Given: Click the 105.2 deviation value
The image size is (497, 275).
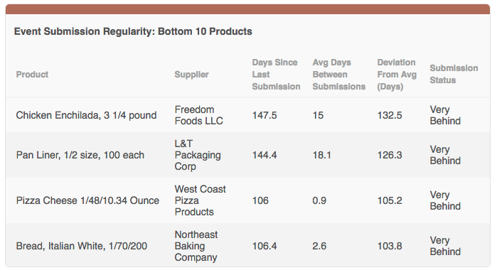Looking at the screenshot, I should click(x=390, y=200).
